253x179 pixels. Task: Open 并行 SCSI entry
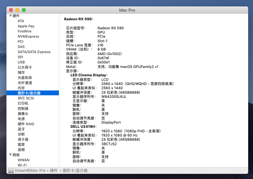pos(26,98)
